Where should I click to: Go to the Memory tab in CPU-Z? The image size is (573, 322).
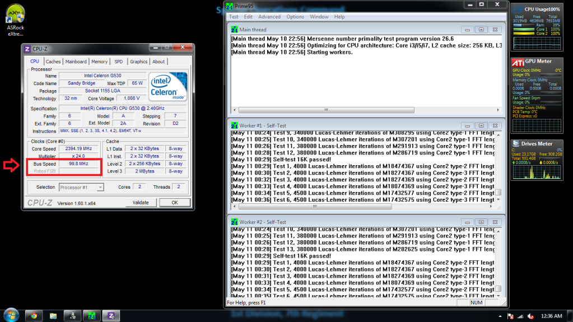click(x=99, y=62)
